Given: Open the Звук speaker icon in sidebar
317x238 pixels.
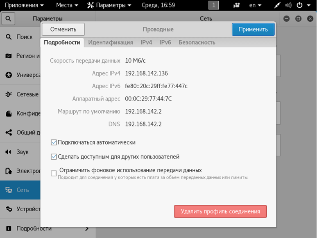Looking at the screenshot, I should (9, 152).
